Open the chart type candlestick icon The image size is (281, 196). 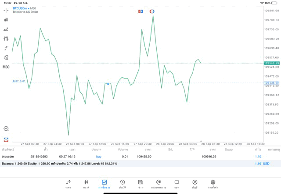pyautogui.click(x=6, y=20)
